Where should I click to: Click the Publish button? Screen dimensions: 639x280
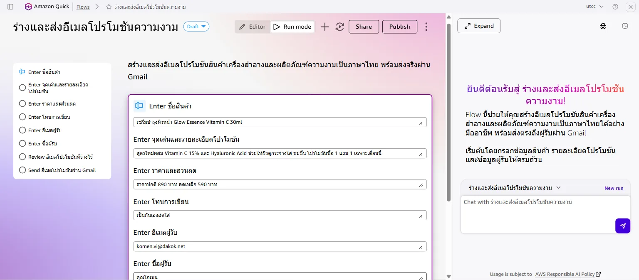400,27
